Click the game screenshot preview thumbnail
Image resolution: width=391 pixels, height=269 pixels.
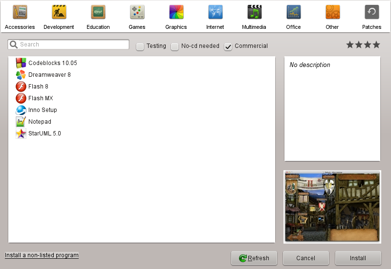tap(332, 206)
